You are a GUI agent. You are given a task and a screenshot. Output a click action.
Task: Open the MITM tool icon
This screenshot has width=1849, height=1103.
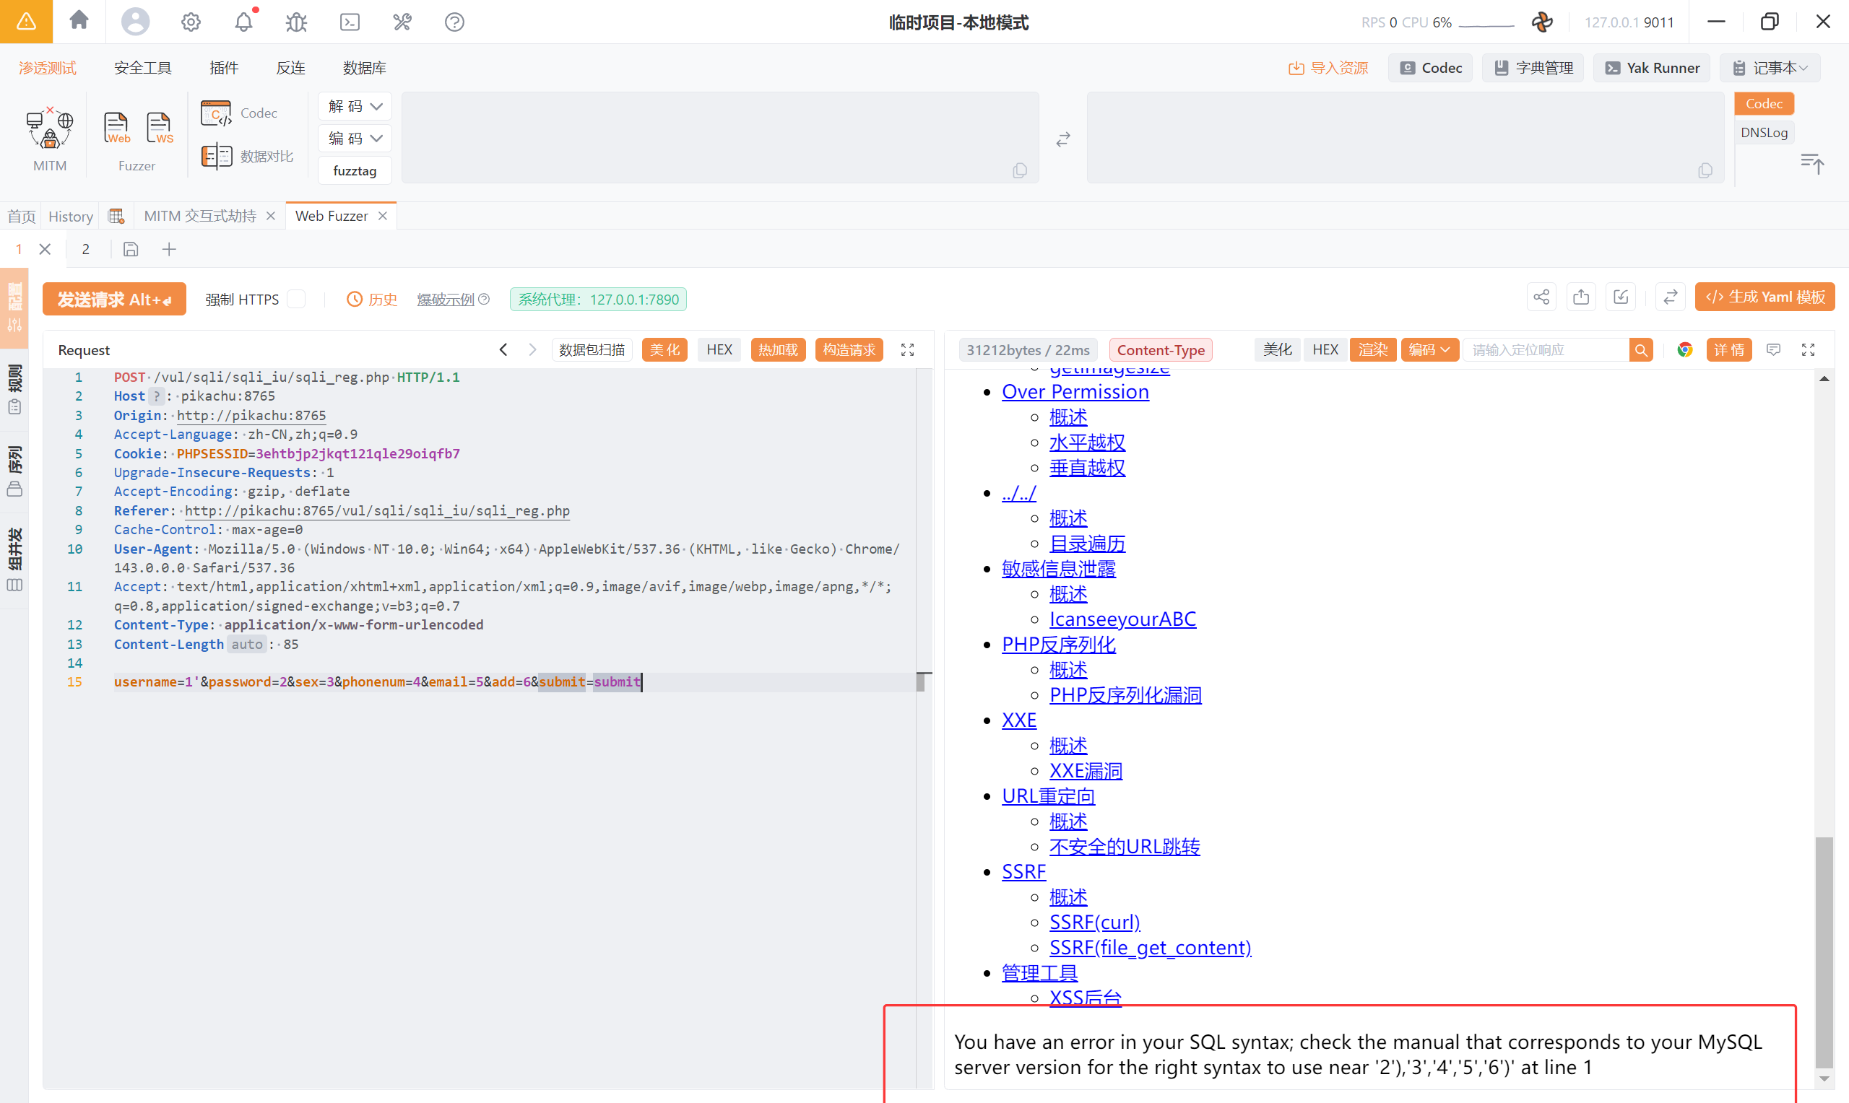click(50, 128)
